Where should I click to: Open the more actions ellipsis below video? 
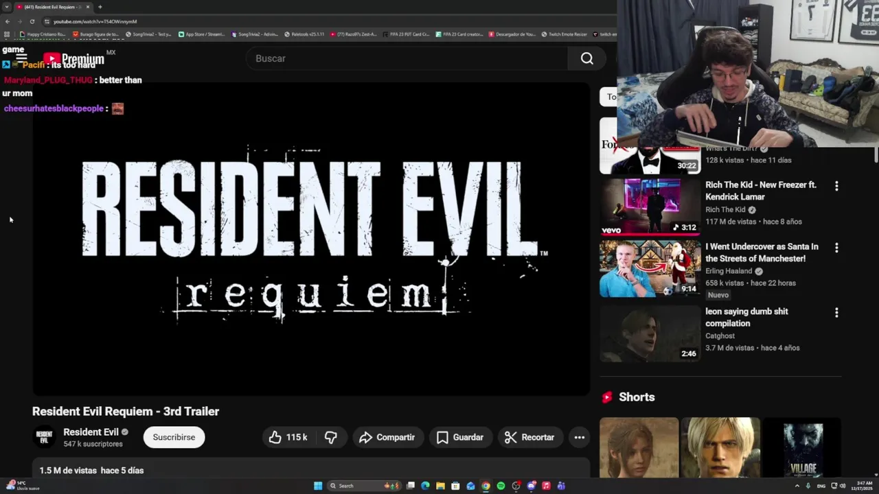click(580, 437)
